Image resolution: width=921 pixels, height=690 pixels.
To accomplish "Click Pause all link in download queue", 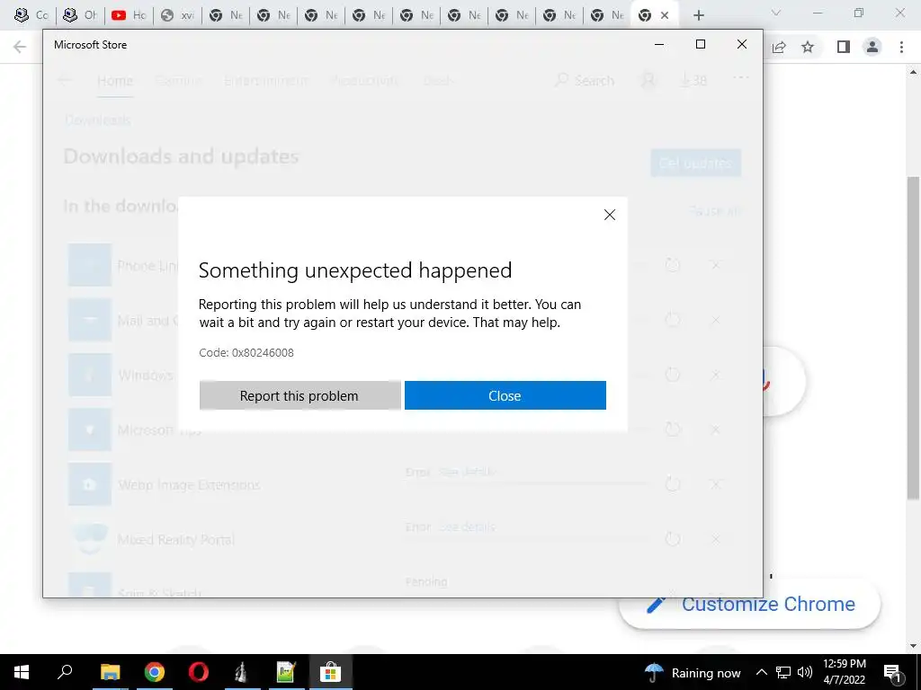I will point(714,211).
